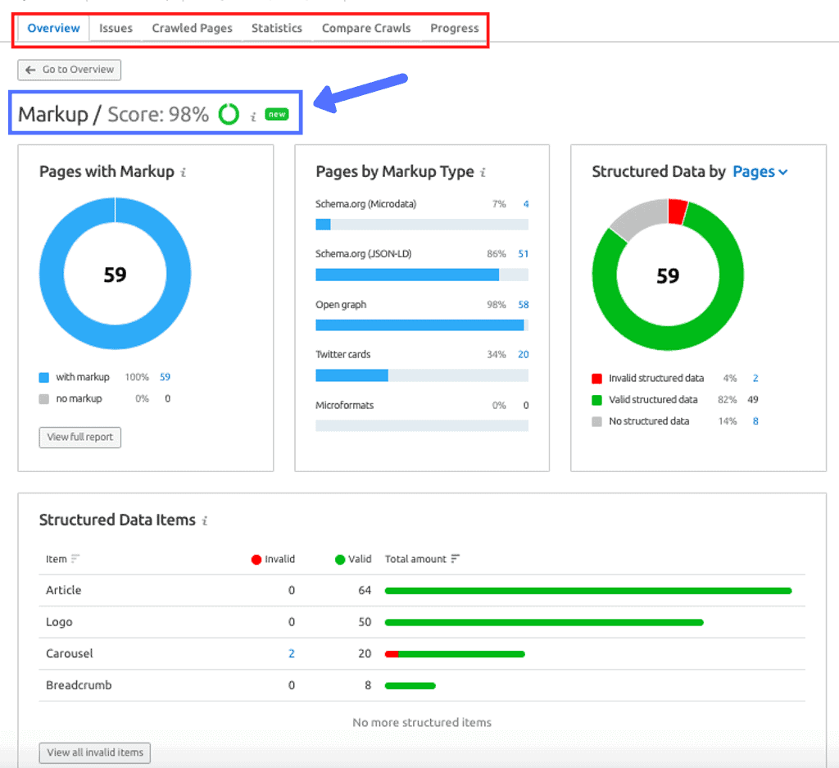Click the 20 link for Twitter cards
Image resolution: width=839 pixels, height=768 pixels.
coord(524,354)
